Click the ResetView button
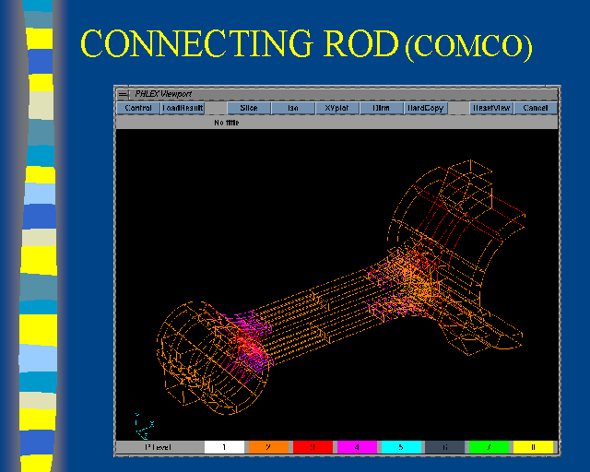The height and width of the screenshot is (472, 590). (x=490, y=108)
